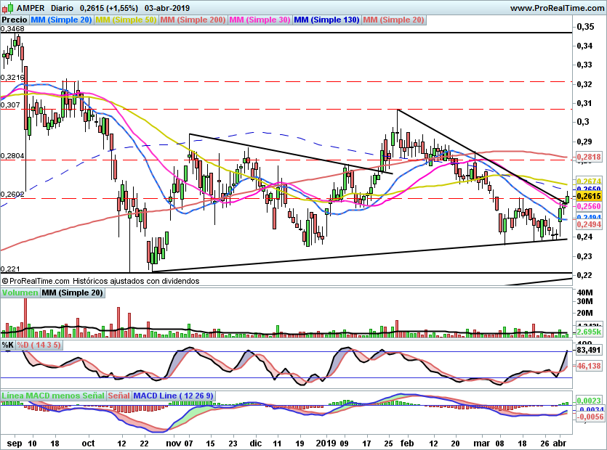The image size is (607, 450).
Task: Select the pink MM (Simple 30) label
Action: tap(260, 20)
